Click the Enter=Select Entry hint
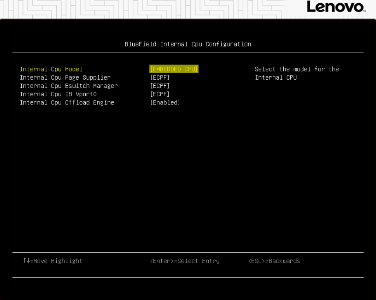 [185, 261]
